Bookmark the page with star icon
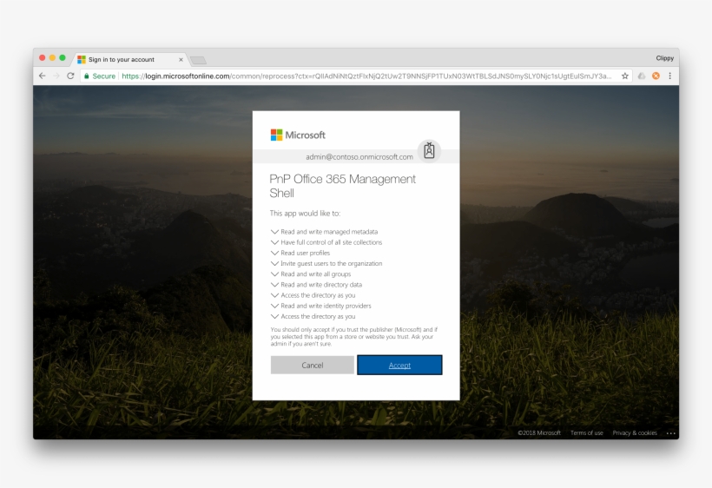 625,76
